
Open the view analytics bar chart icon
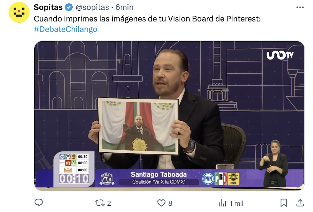click(222, 203)
